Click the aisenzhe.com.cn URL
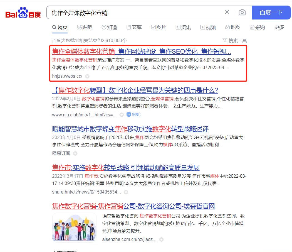The height and width of the screenshot is (252, 292). 129,239
